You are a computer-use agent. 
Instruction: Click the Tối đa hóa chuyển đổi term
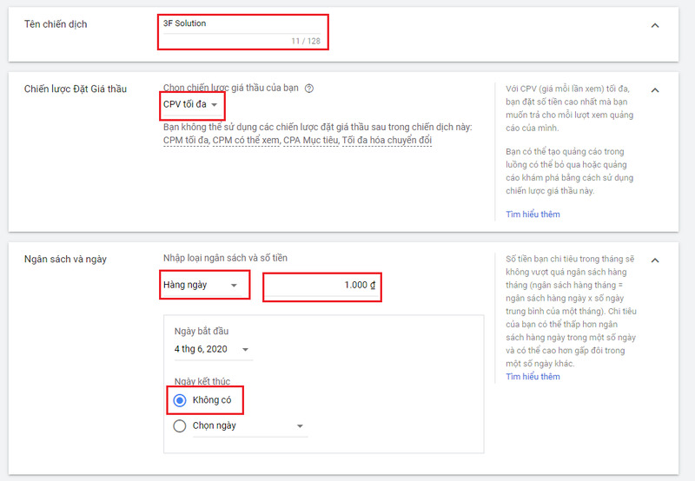pyautogui.click(x=387, y=141)
